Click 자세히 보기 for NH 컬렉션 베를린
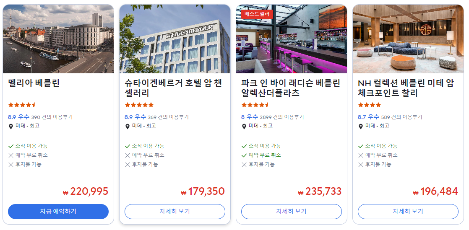The image size is (469, 230). click(408, 212)
